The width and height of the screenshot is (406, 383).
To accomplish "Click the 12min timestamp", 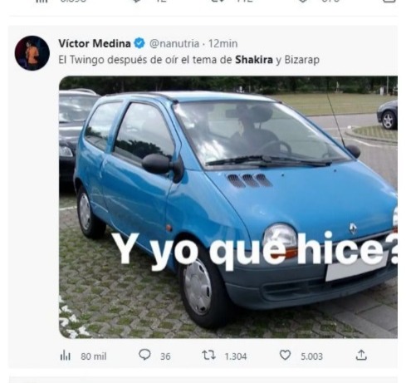I will [x=223, y=44].
